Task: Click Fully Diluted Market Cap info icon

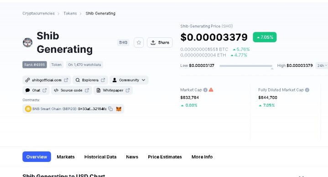Action: point(307,90)
